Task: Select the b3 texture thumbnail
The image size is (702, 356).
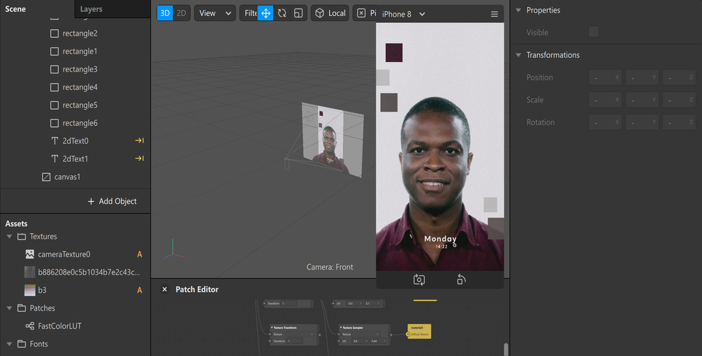Action: coord(29,290)
